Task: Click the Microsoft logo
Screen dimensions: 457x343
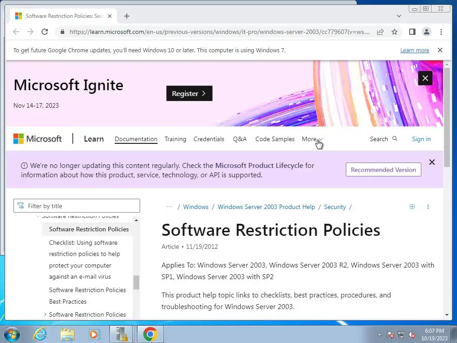Action: (37, 139)
